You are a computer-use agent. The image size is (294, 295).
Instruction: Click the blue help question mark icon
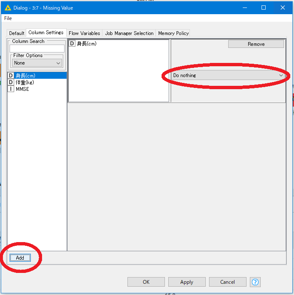pos(255,282)
